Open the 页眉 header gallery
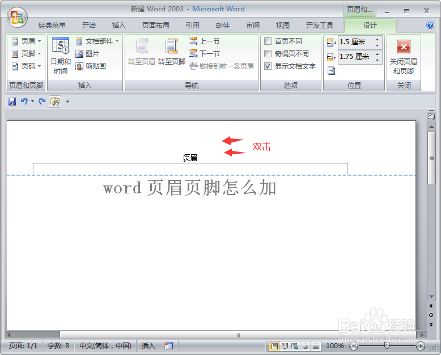This screenshot has width=441, height=355. pos(26,41)
